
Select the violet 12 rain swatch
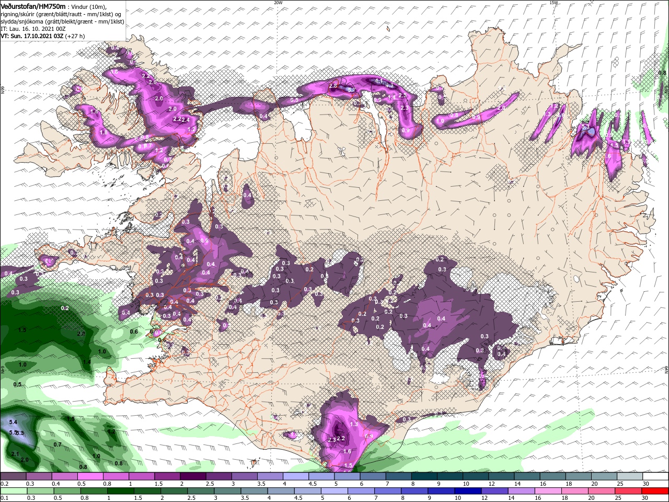[x=495, y=490]
